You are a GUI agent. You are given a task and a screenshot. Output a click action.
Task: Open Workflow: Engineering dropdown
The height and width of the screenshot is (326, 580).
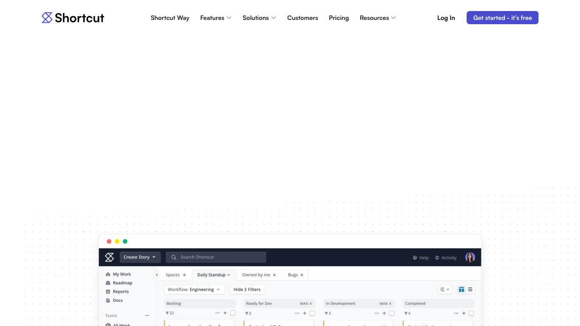[194, 289]
